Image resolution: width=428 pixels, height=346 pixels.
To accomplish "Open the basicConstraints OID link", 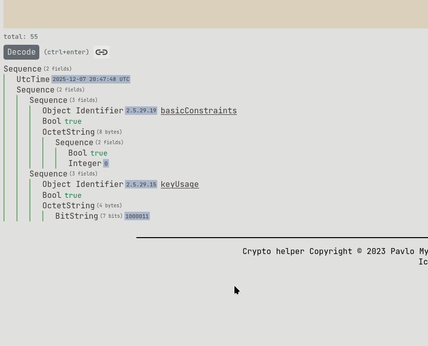I will coord(199,111).
